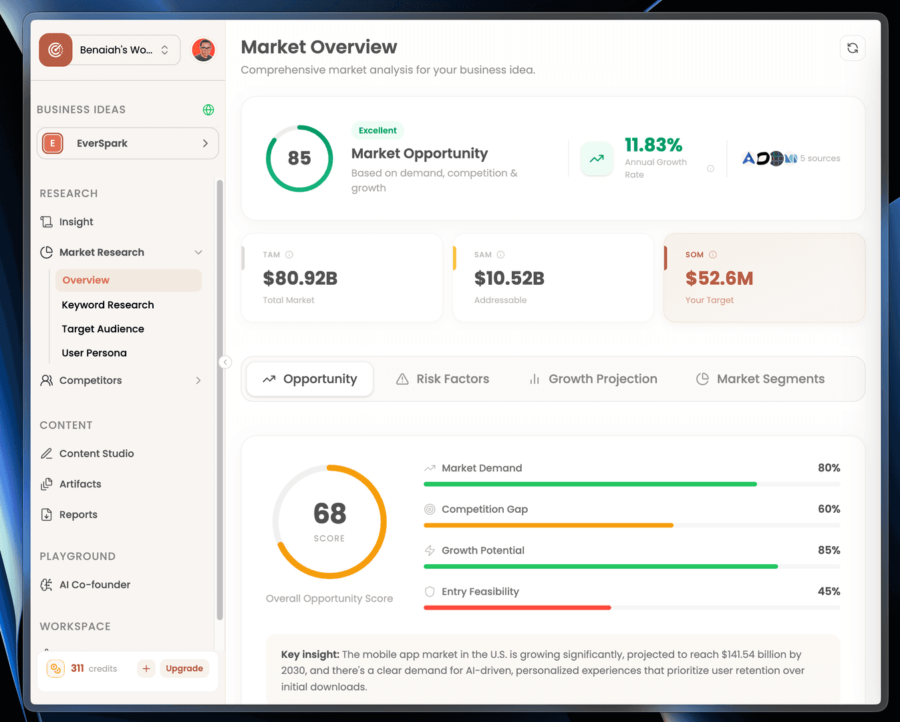
Task: Add credits with the plus icon
Action: point(146,669)
